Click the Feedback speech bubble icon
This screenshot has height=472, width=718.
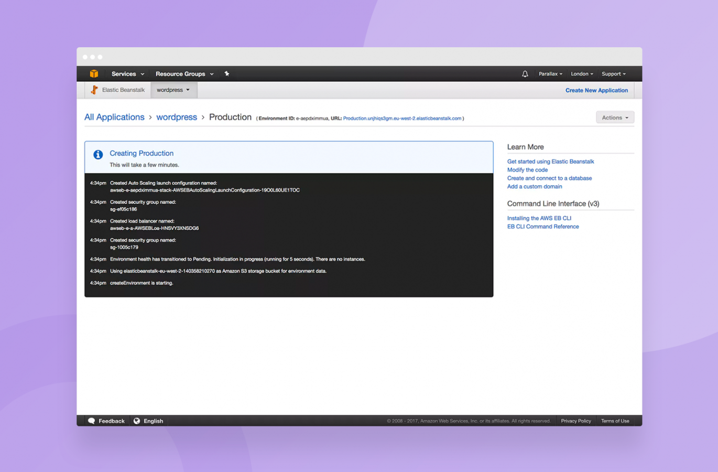[92, 421]
